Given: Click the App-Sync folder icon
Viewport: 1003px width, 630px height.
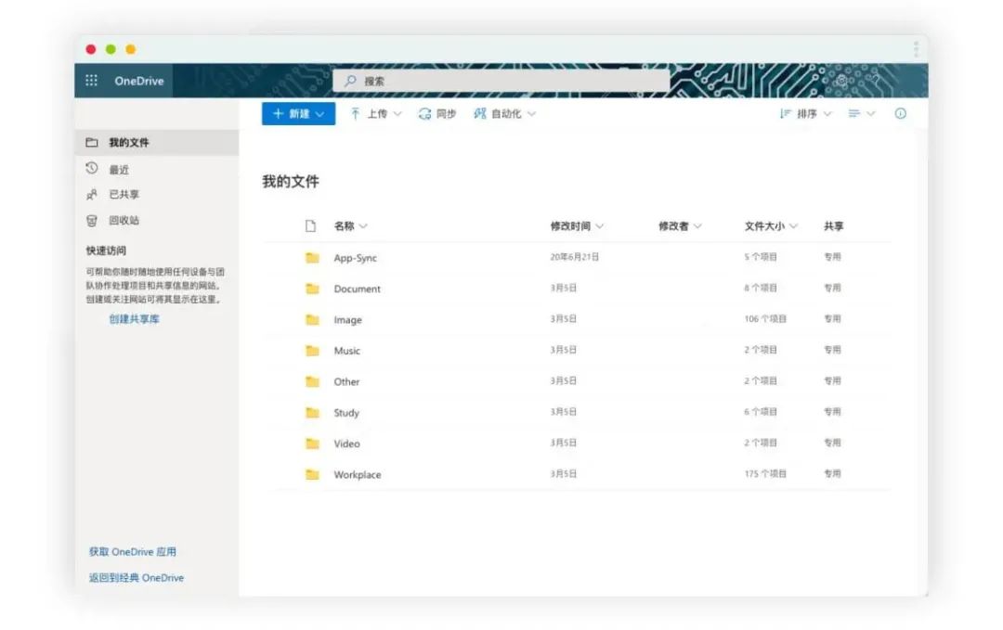Looking at the screenshot, I should 312,258.
